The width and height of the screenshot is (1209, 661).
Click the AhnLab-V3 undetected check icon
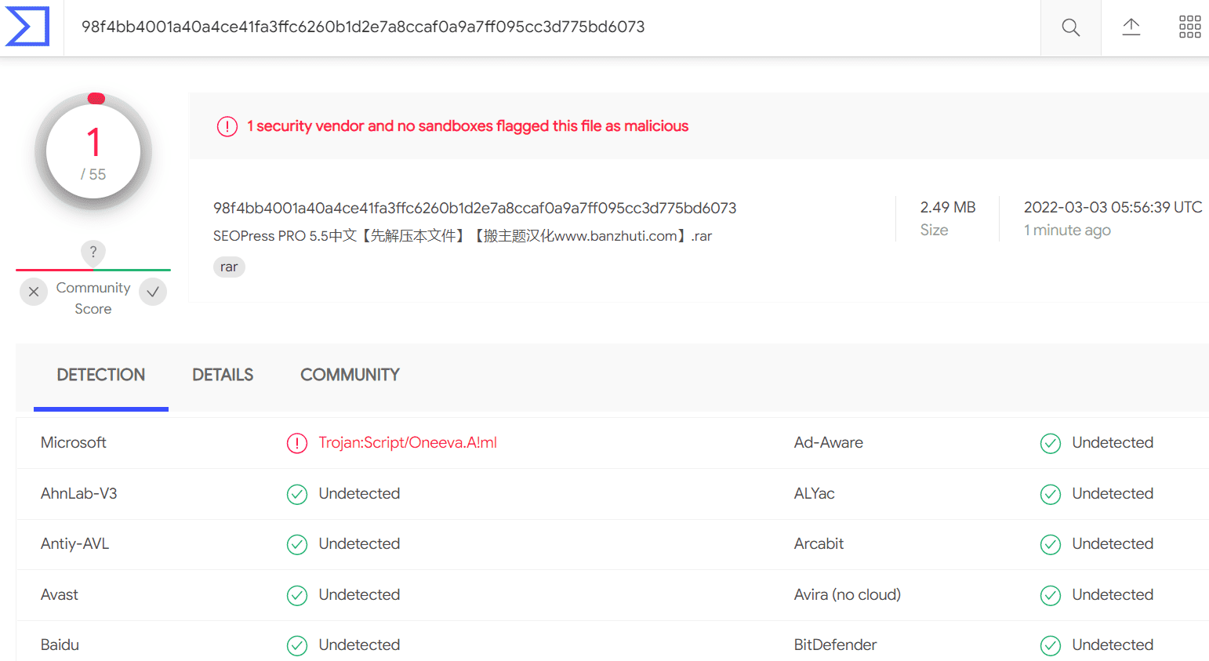297,495
